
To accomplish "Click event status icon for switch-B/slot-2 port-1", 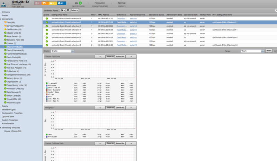I will (47, 26).
